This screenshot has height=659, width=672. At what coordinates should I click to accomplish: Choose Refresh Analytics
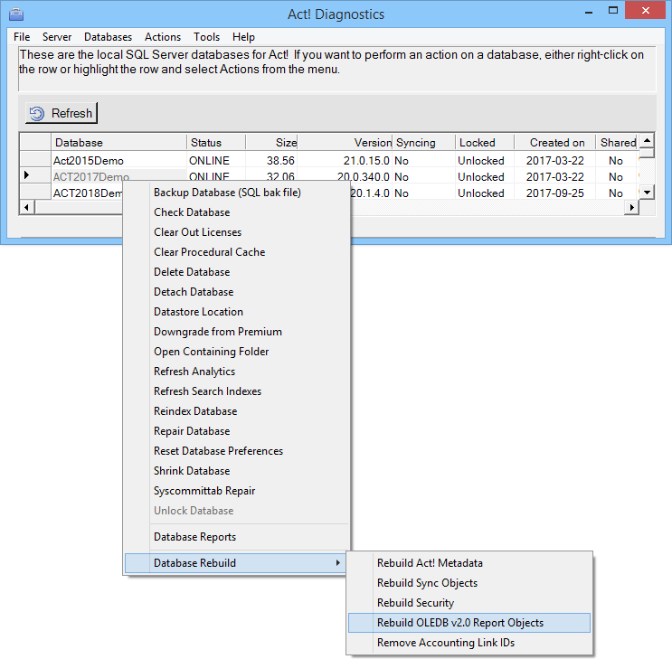coord(236,372)
